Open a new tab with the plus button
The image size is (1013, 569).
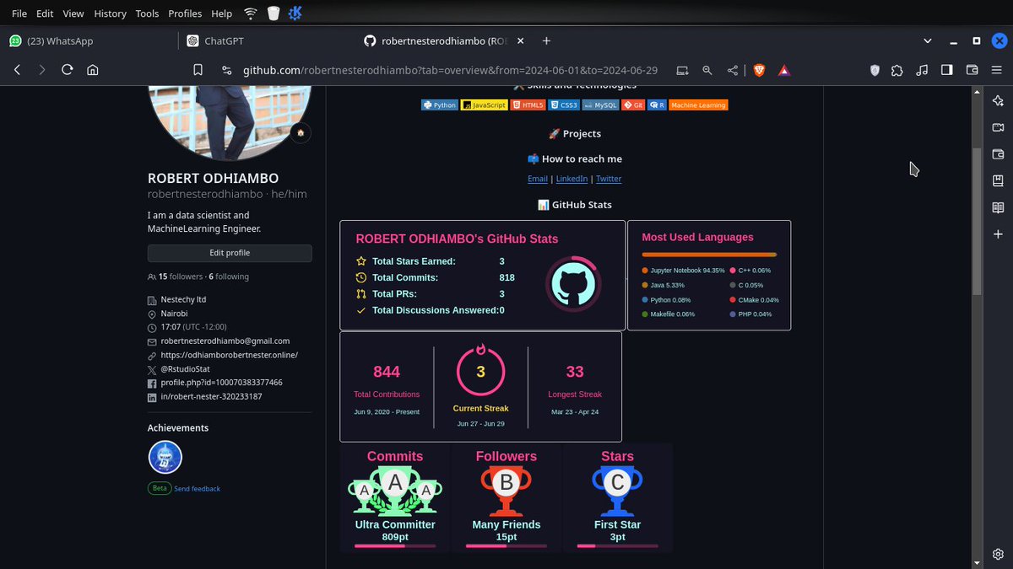pyautogui.click(x=546, y=40)
